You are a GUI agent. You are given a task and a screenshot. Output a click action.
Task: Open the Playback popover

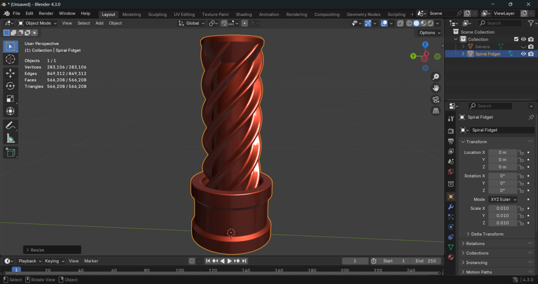29,261
